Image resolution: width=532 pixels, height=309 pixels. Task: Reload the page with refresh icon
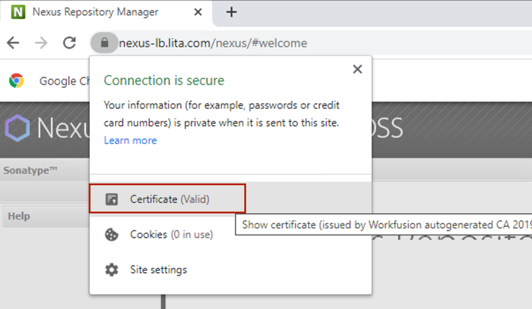tap(70, 43)
